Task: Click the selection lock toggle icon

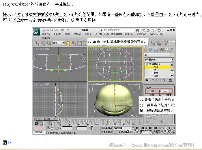Action: tap(52, 128)
